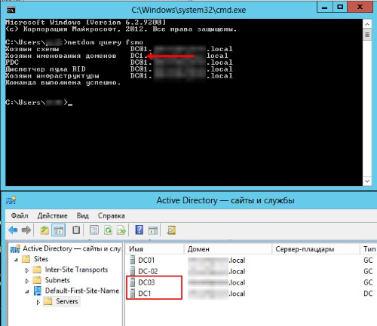Click DC-02 row name text
The height and width of the screenshot is (326, 377).
coord(148,271)
